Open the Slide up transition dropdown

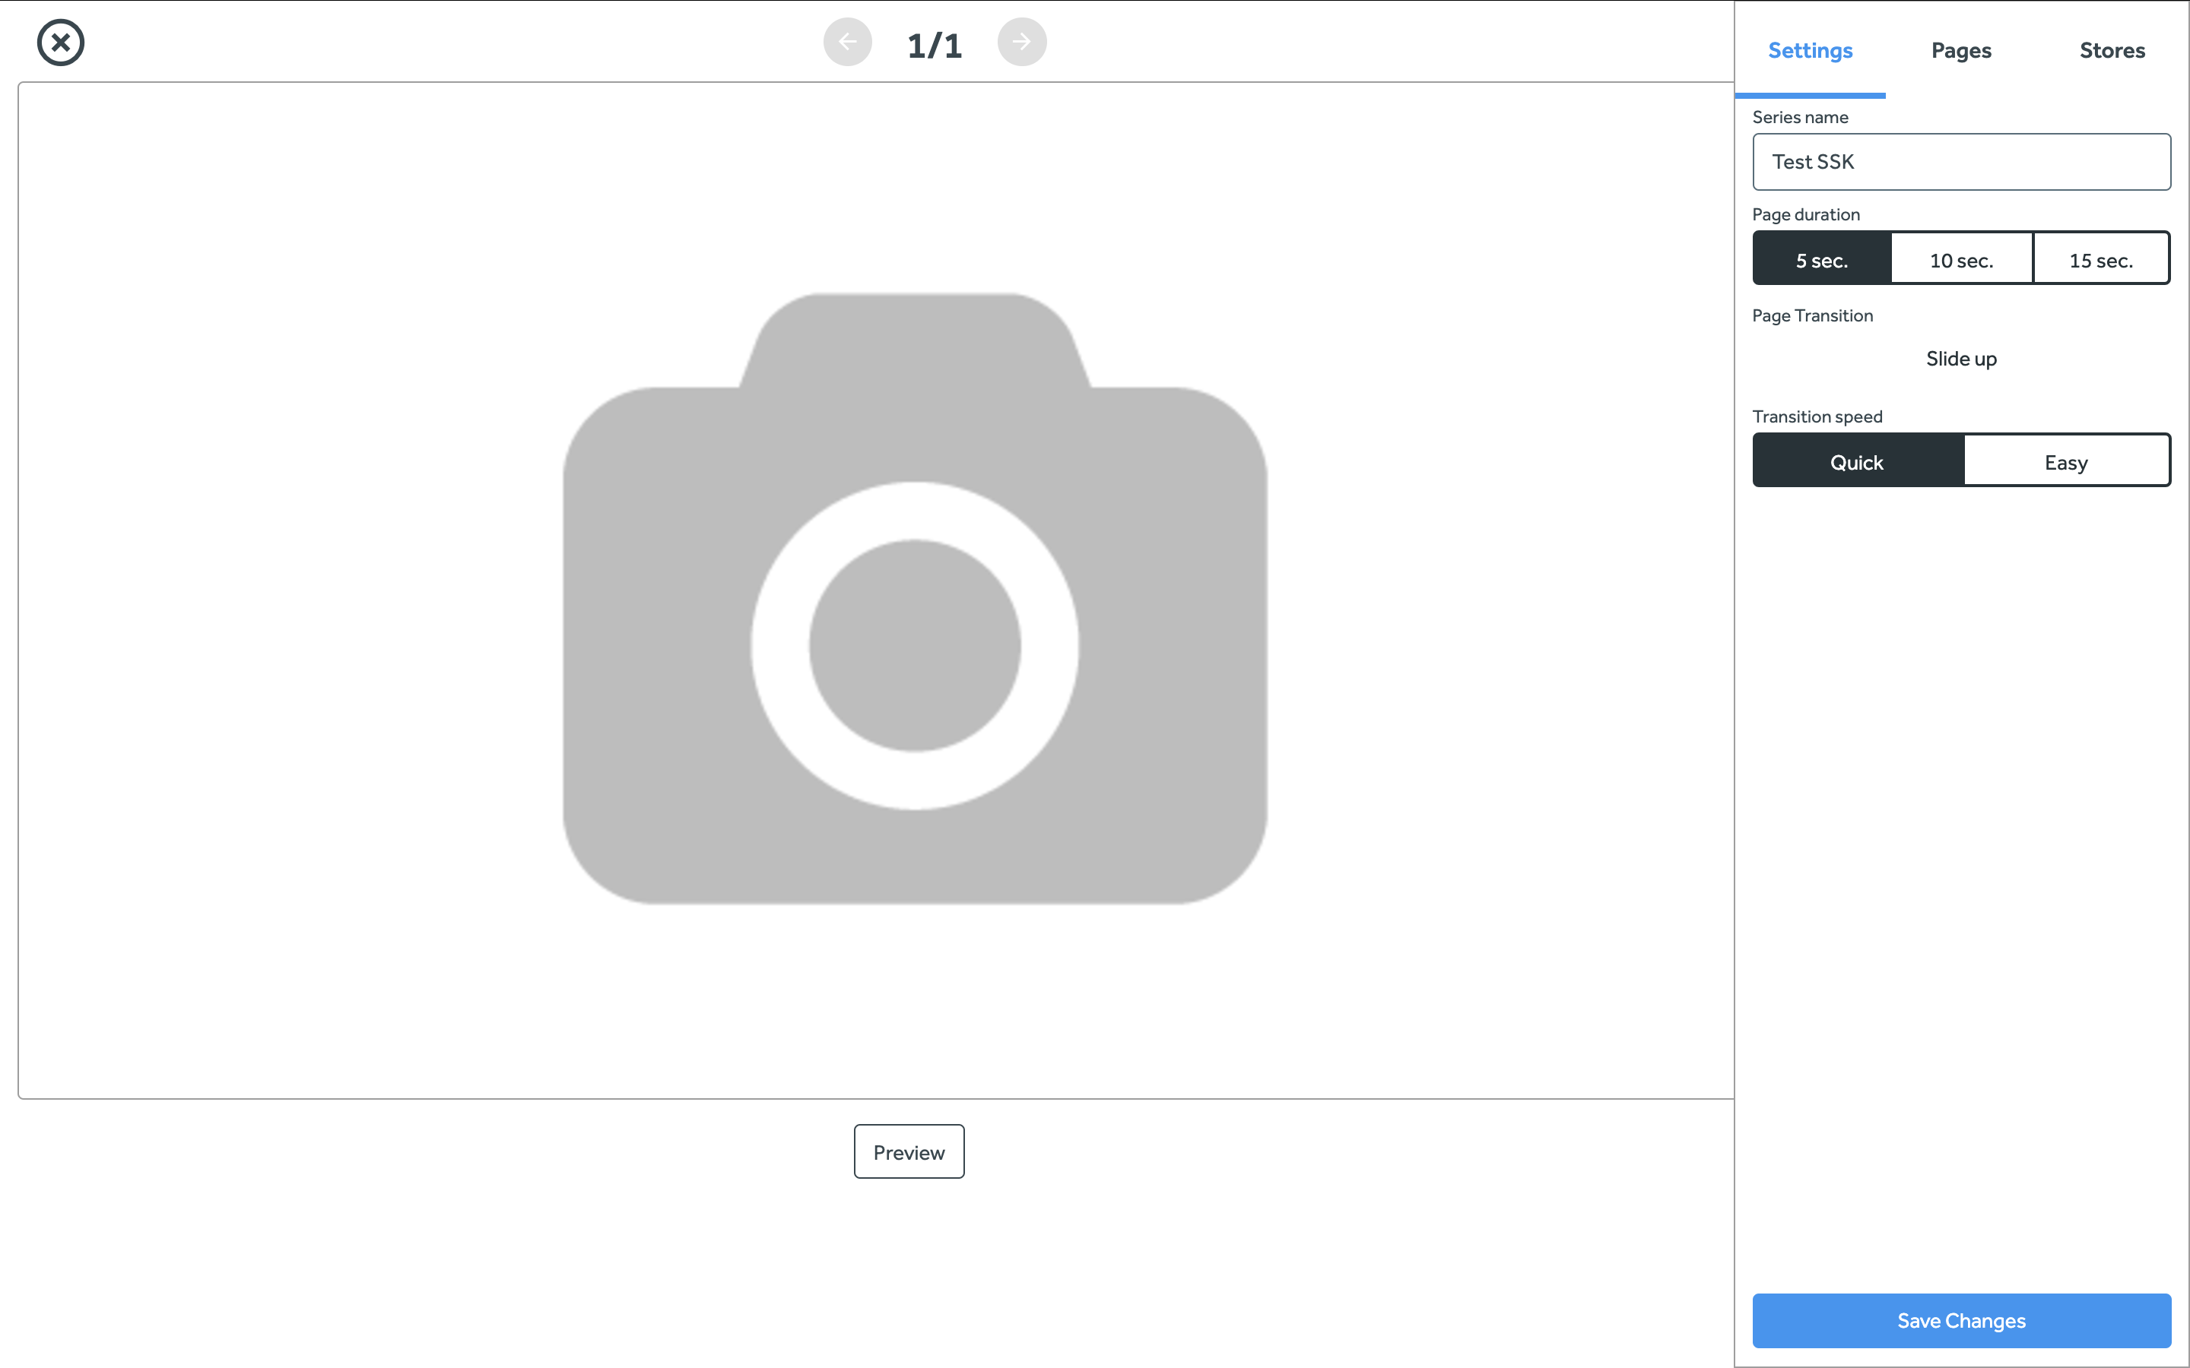[x=1961, y=358]
